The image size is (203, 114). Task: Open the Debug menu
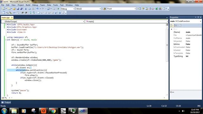click(35, 5)
